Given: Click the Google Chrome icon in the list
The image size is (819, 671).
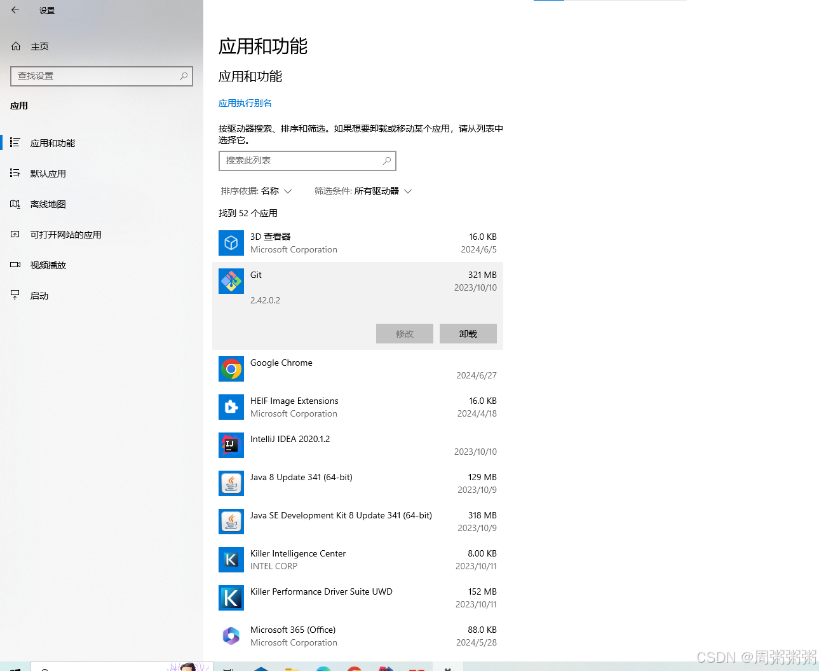Looking at the screenshot, I should click(x=231, y=369).
